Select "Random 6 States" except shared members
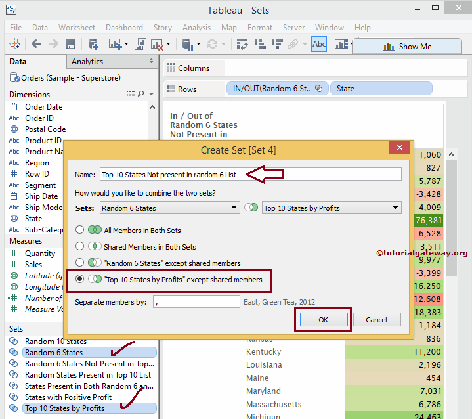 [x=79, y=263]
